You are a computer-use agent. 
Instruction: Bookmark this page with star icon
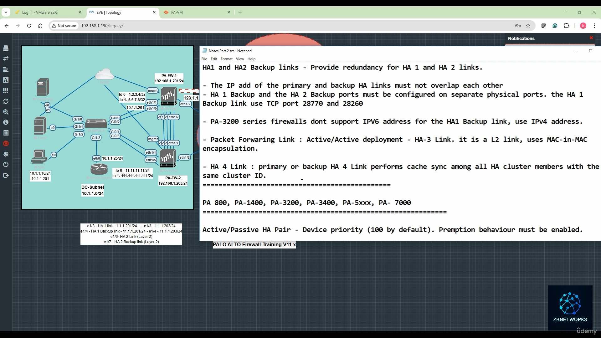pos(528,26)
